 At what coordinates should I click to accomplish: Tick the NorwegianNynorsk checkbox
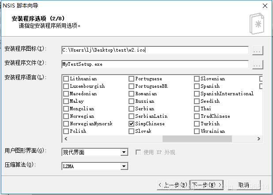66,124
